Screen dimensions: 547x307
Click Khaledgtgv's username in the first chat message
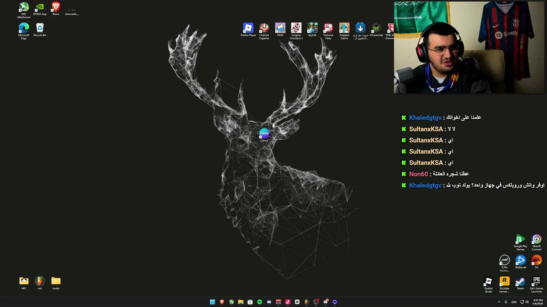(x=425, y=118)
